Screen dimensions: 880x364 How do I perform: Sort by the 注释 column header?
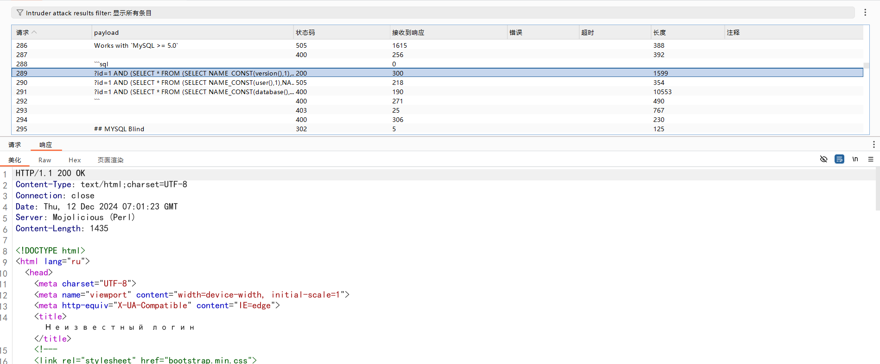pos(794,32)
